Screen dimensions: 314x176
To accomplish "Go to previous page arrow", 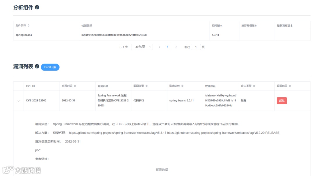I will (159, 47).
